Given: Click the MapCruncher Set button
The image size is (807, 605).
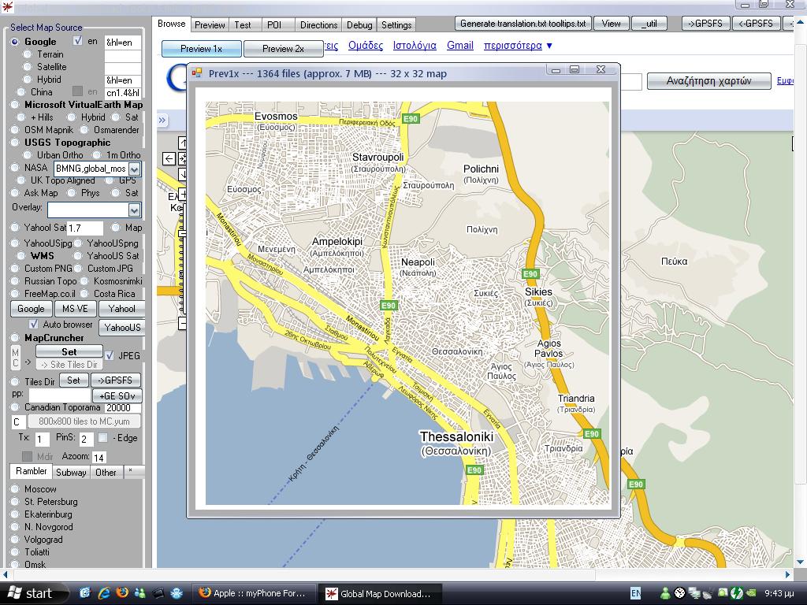Looking at the screenshot, I should click(69, 352).
